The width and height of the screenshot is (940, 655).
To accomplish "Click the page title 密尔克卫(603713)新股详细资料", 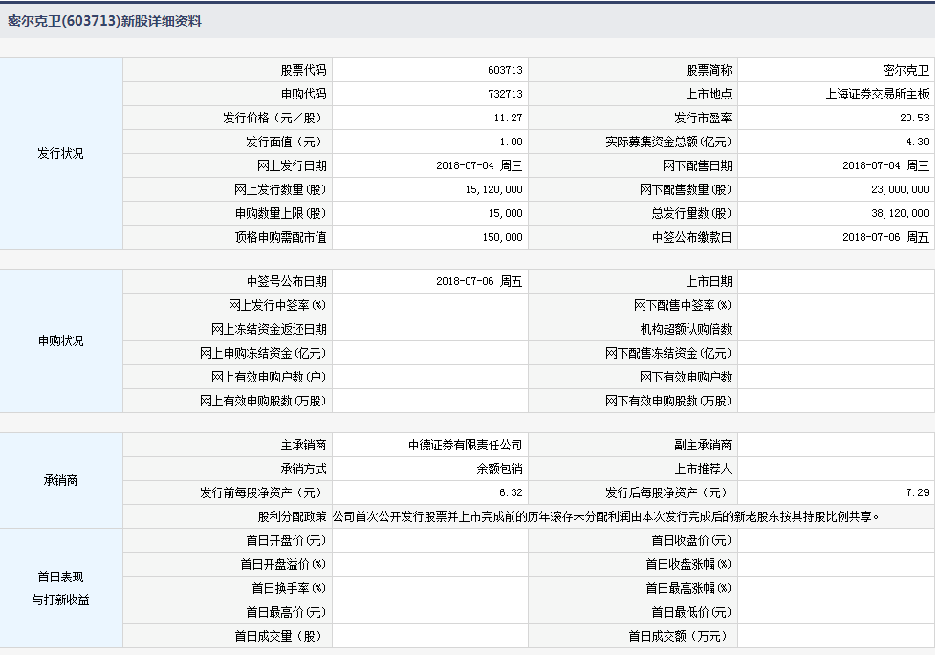I will click(105, 20).
